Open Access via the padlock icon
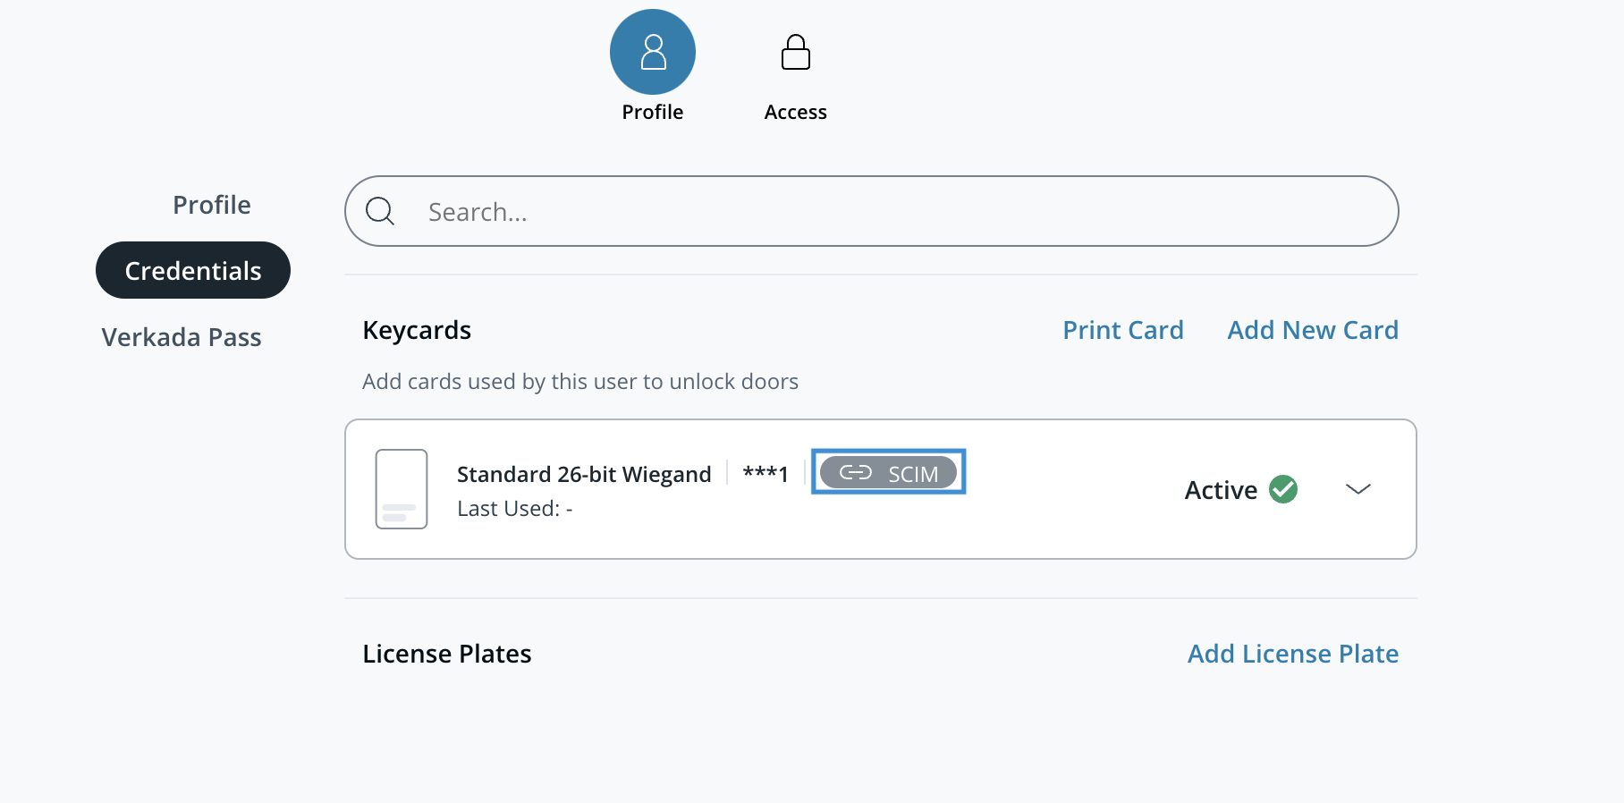Screen dimensions: 1624x803 tap(795, 53)
